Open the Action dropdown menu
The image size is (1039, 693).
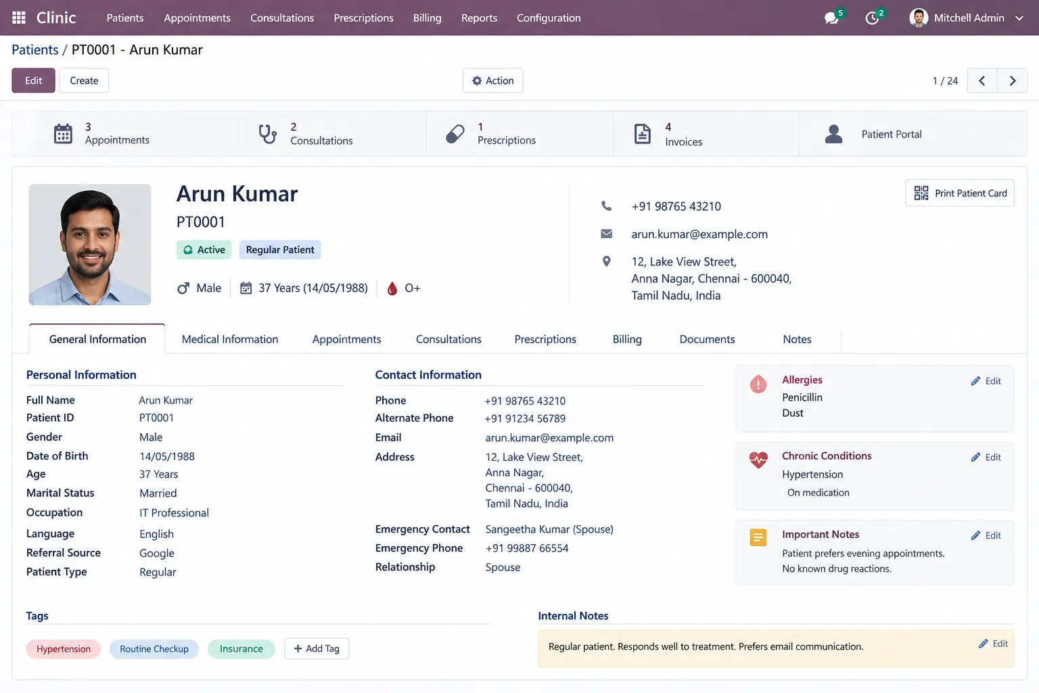tap(493, 81)
